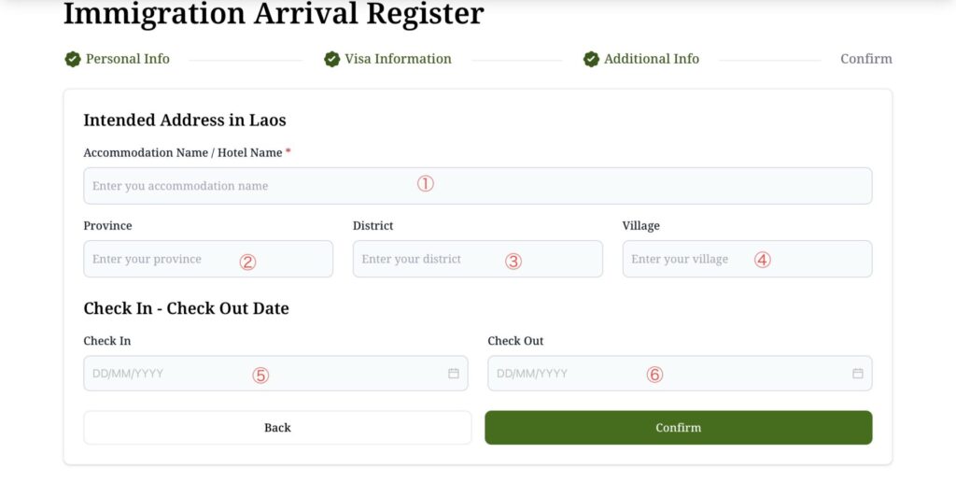Click the Accommodation Name / Hotel Name label

coord(183,152)
